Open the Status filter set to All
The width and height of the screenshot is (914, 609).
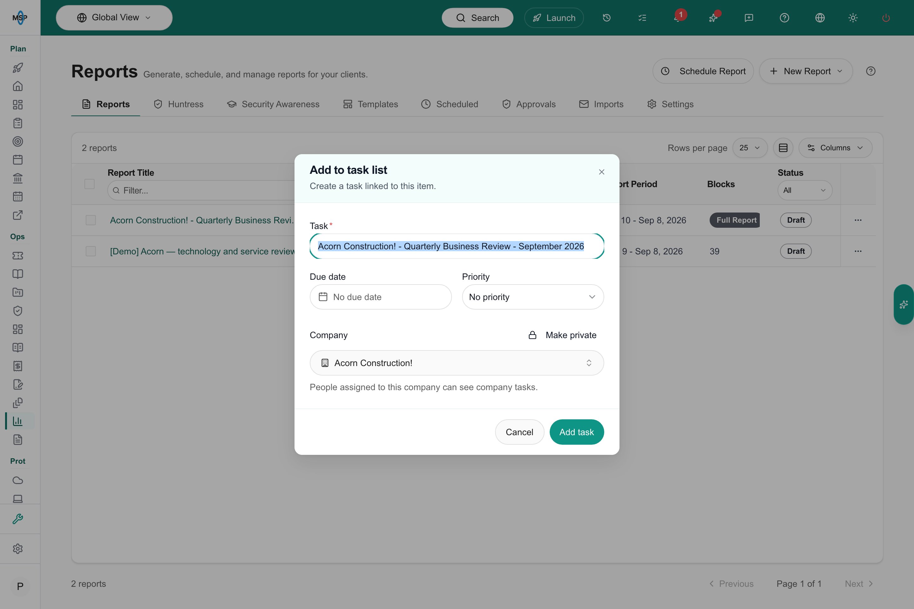click(805, 190)
